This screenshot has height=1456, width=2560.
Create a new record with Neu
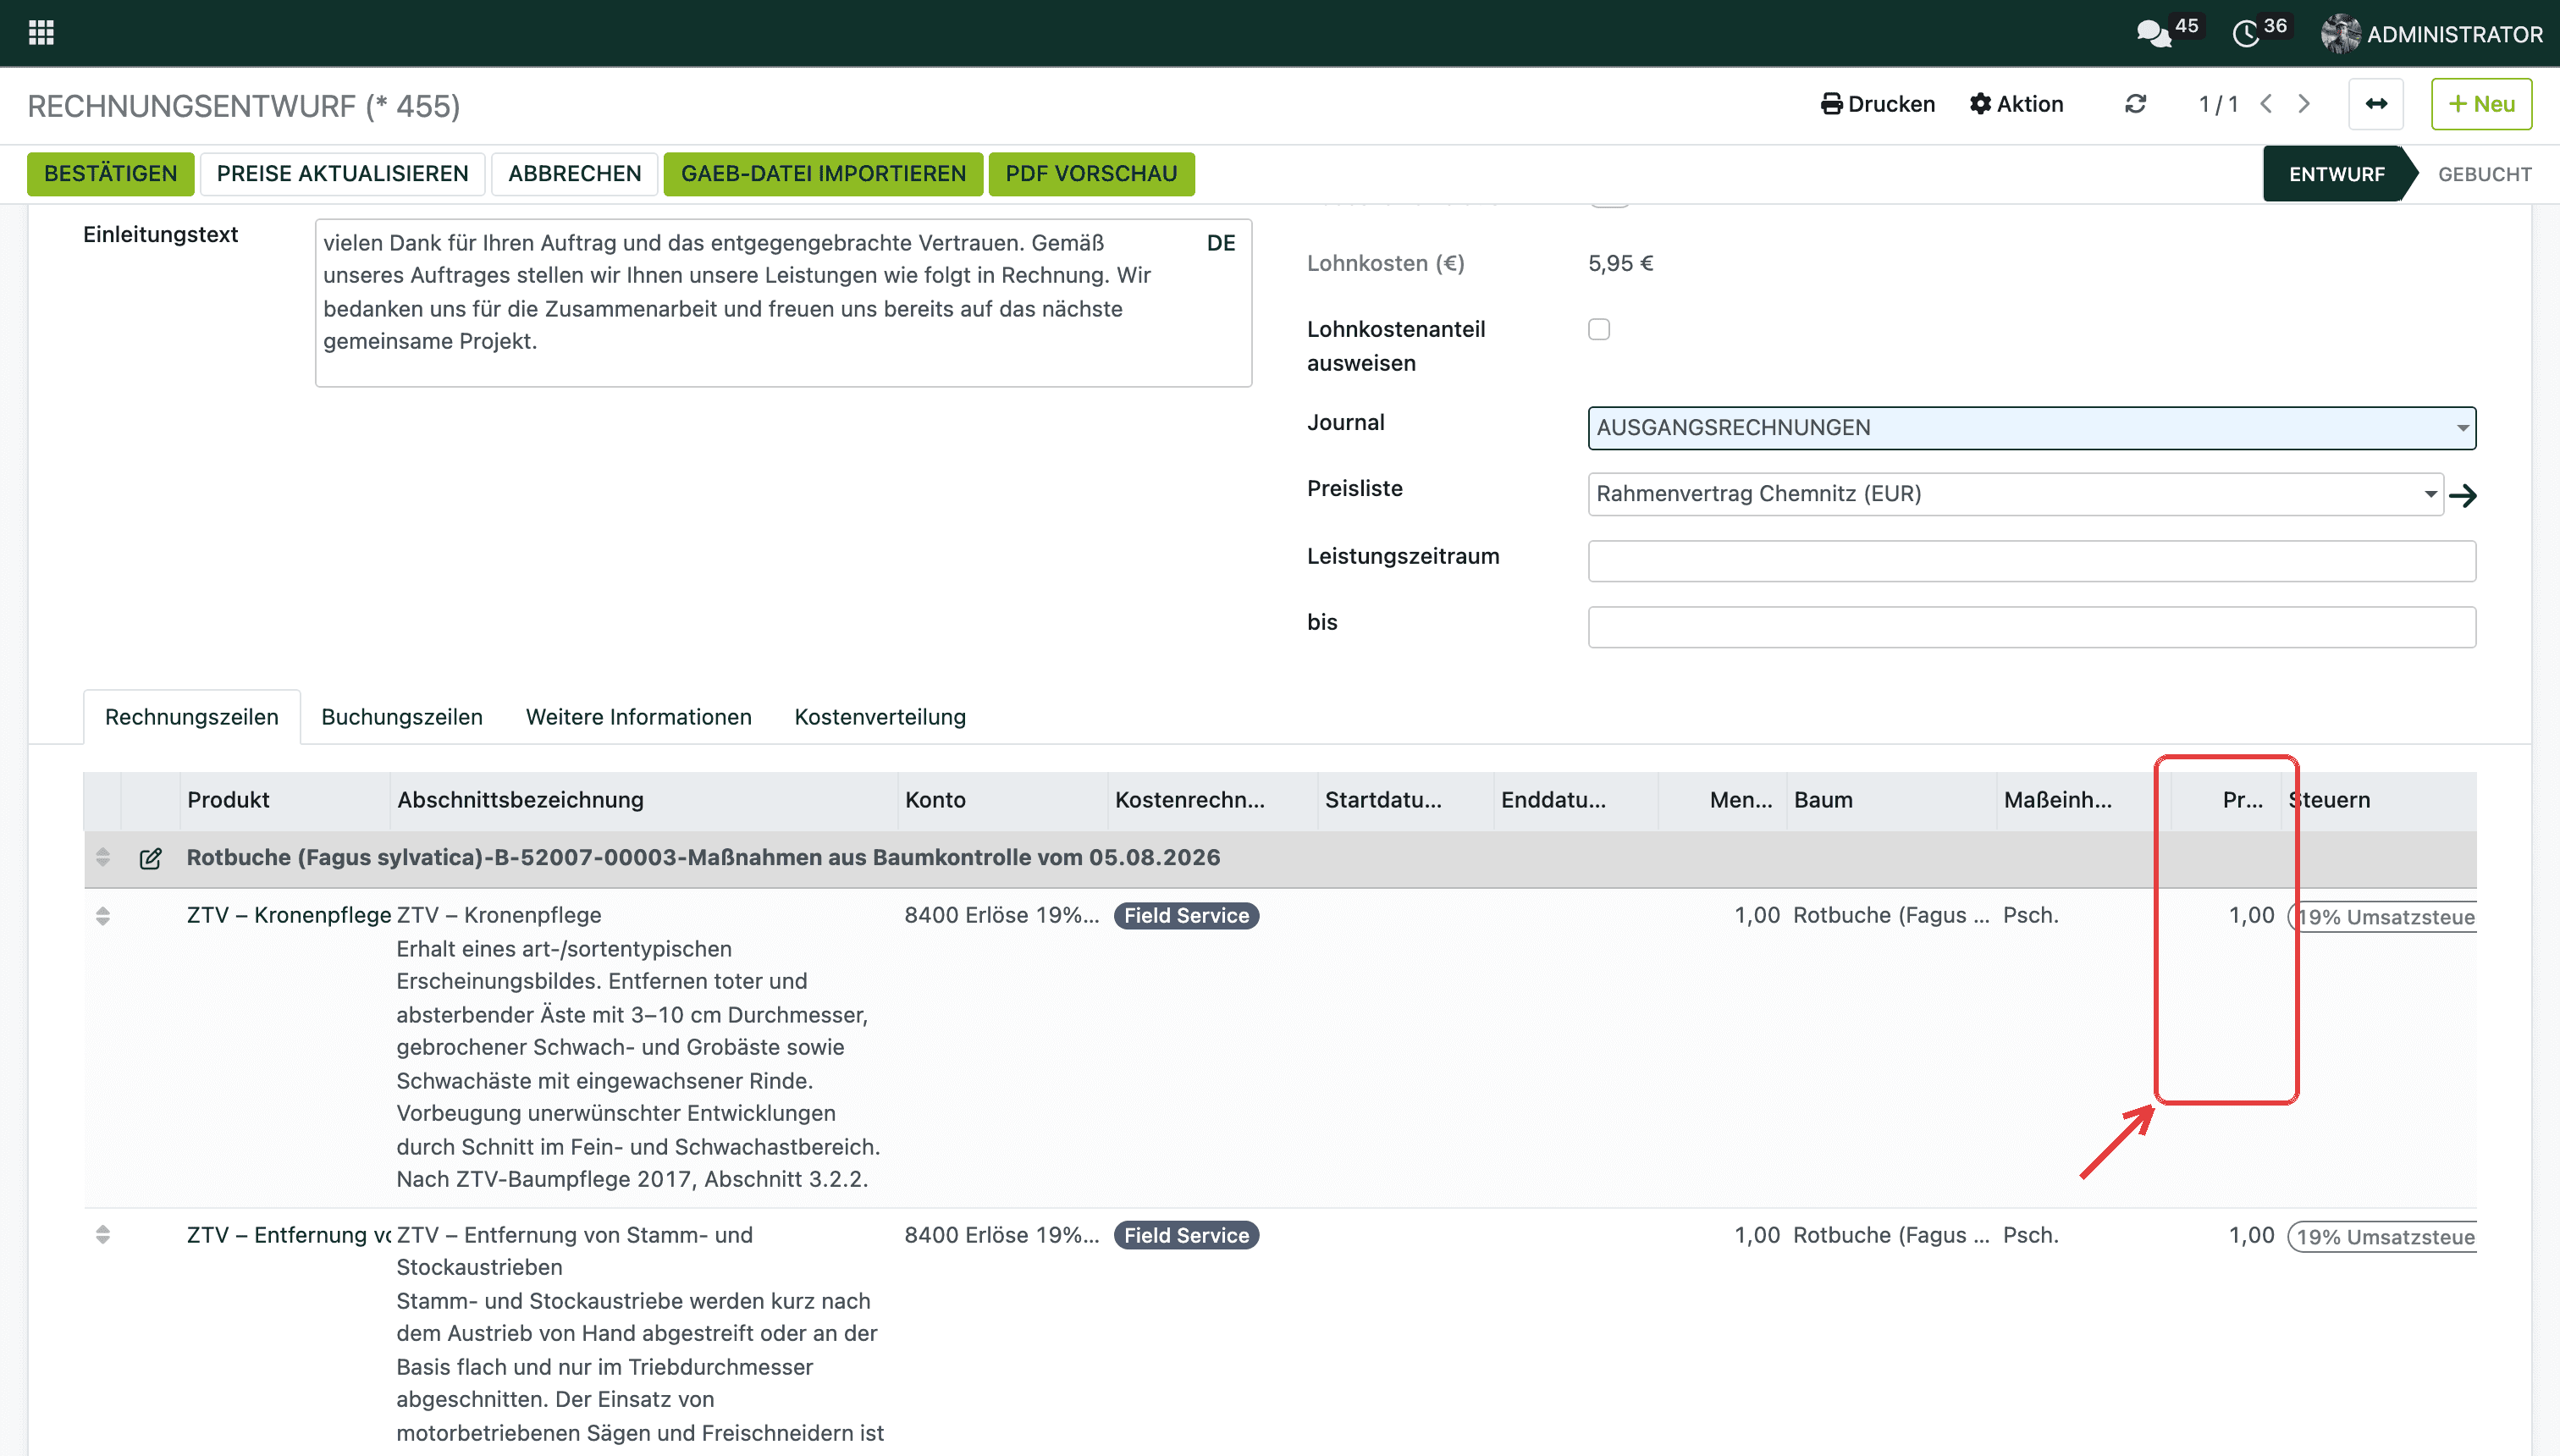[x=2481, y=104]
